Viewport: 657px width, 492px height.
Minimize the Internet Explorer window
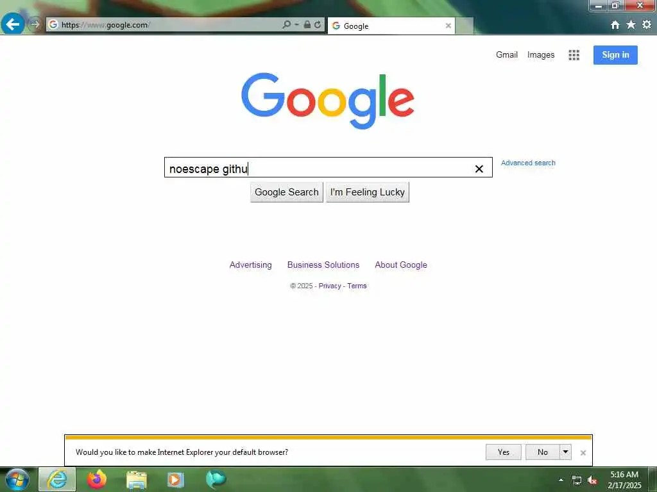coord(599,5)
